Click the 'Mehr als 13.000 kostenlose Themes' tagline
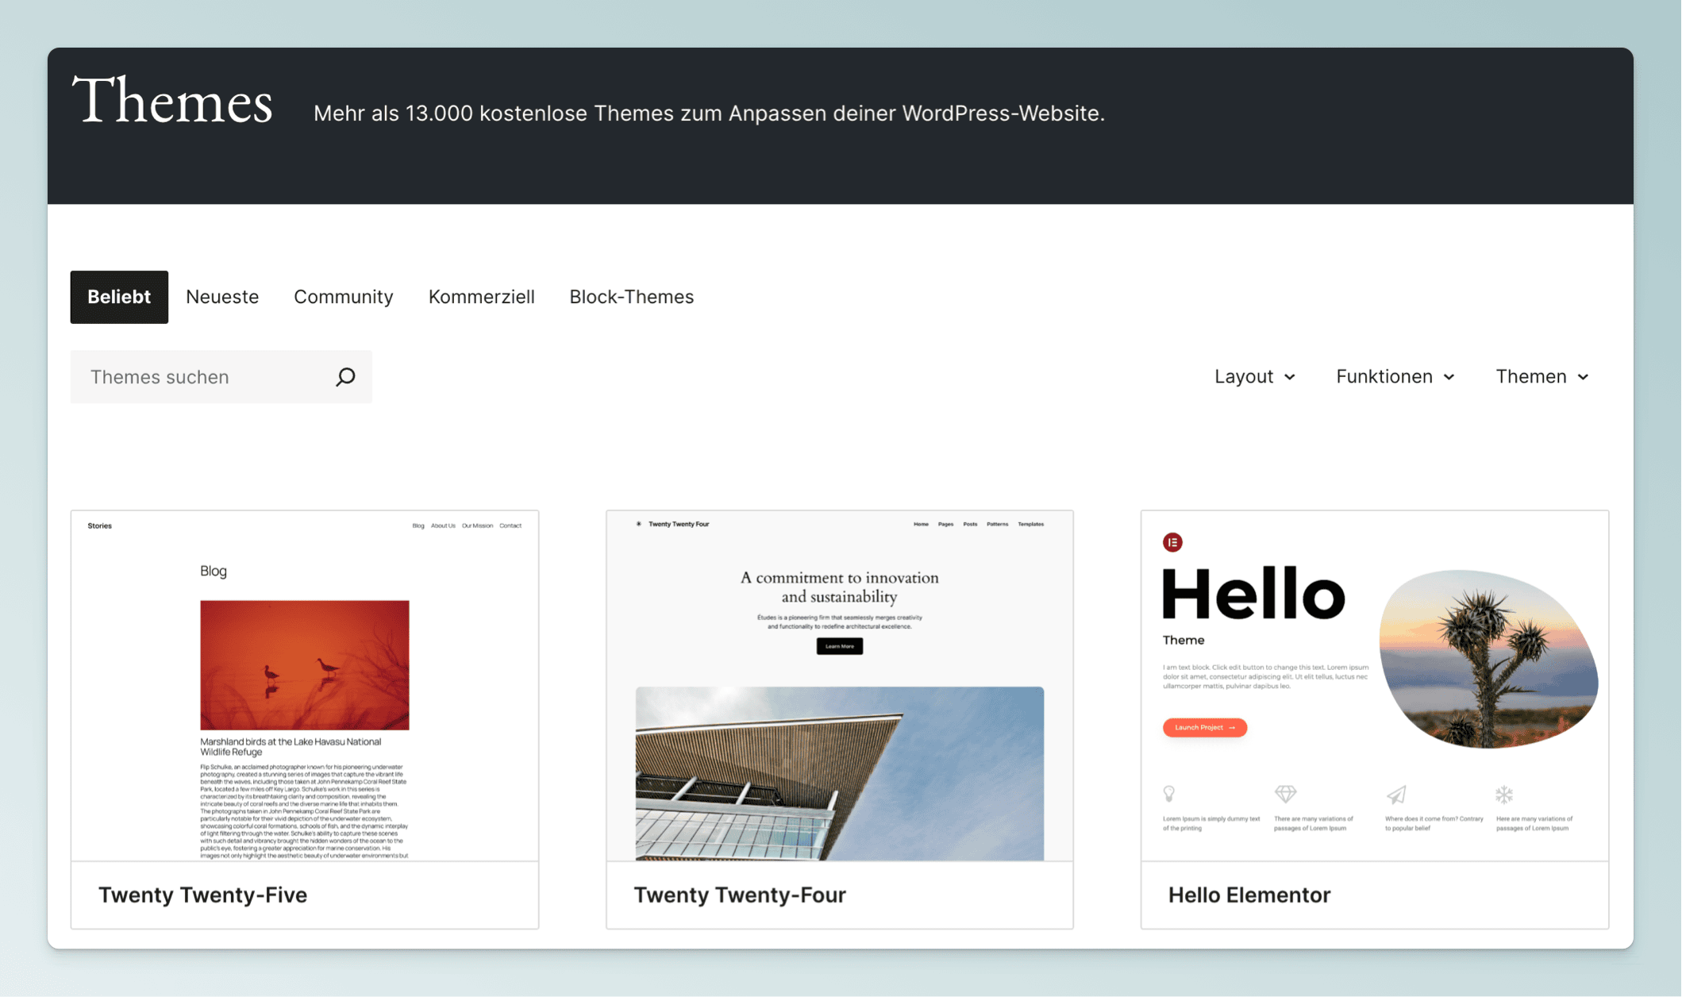Screen dimensions: 1682x997 (x=709, y=114)
